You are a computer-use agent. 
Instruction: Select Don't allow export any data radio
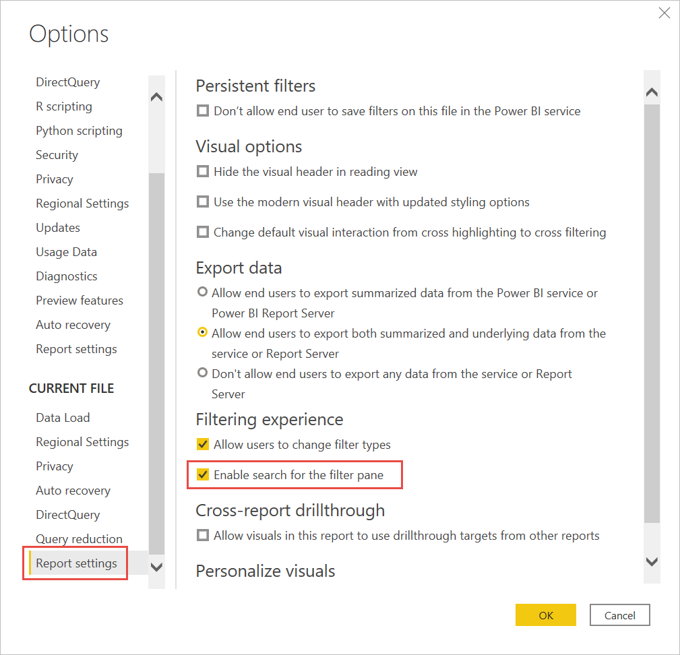(202, 373)
